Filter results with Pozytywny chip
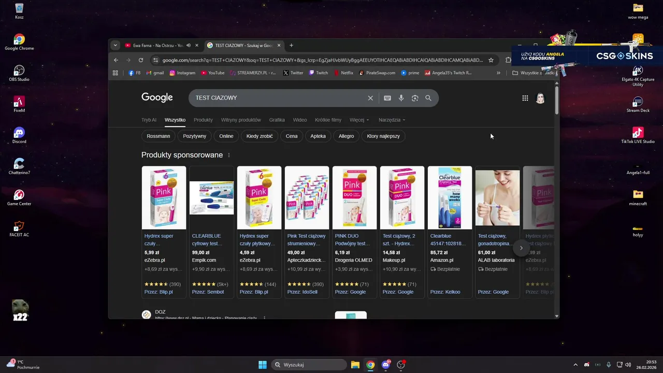663x373 pixels. (195, 136)
